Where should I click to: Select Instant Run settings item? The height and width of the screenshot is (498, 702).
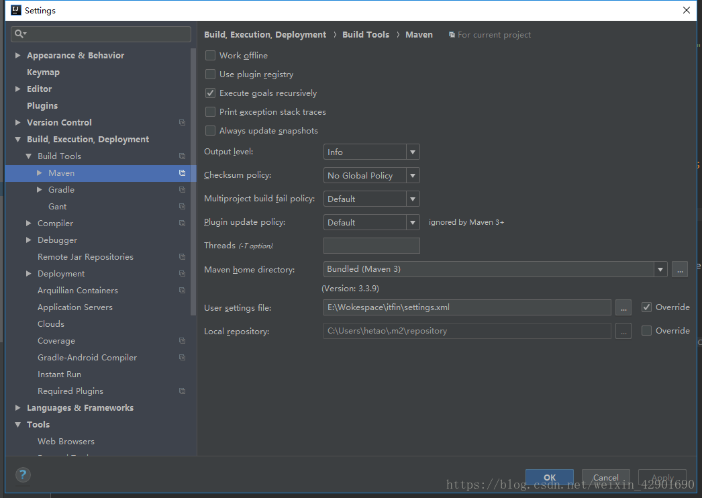click(59, 375)
